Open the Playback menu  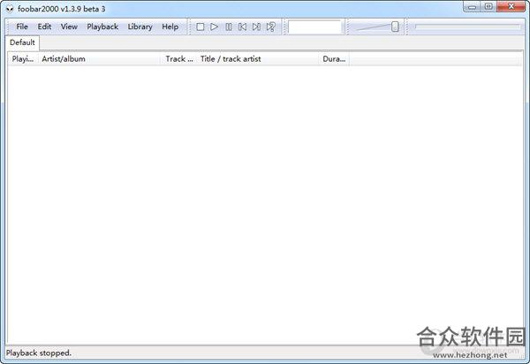click(102, 27)
